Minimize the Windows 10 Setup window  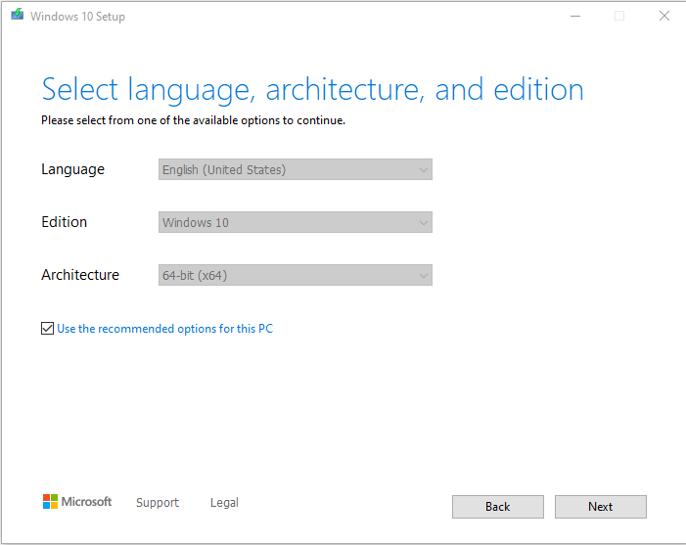click(575, 16)
